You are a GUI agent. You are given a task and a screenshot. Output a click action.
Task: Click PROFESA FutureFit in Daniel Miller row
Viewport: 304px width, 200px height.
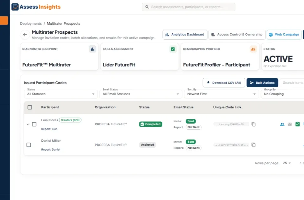(x=111, y=145)
